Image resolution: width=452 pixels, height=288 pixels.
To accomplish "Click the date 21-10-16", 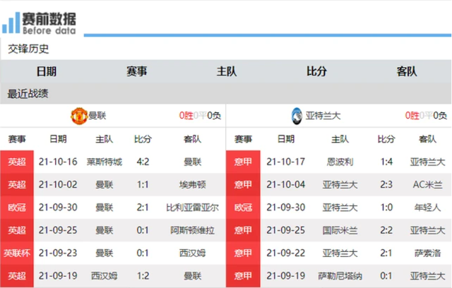I will pos(58,162).
